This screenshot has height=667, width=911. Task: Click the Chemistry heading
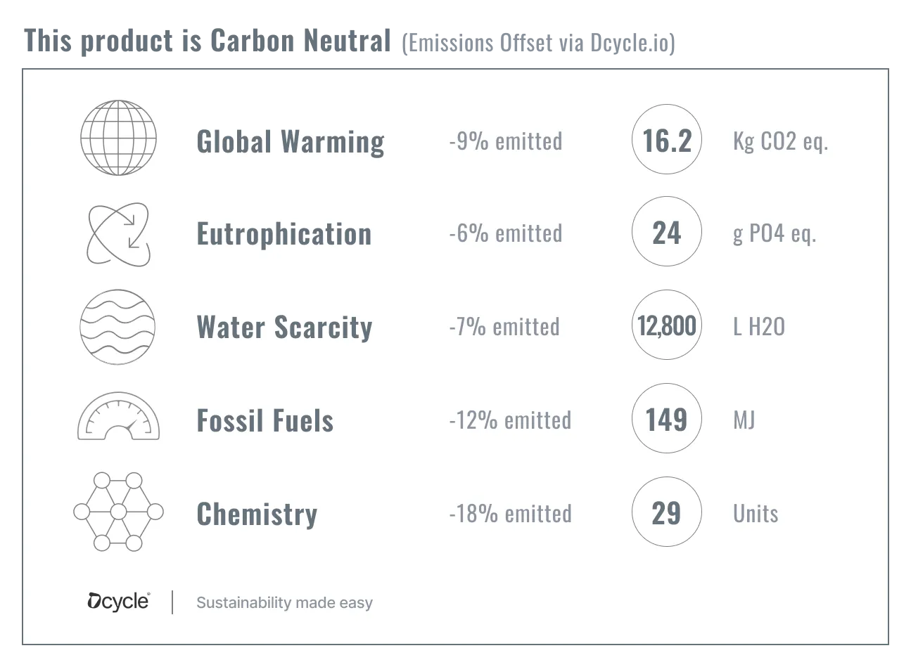[257, 514]
